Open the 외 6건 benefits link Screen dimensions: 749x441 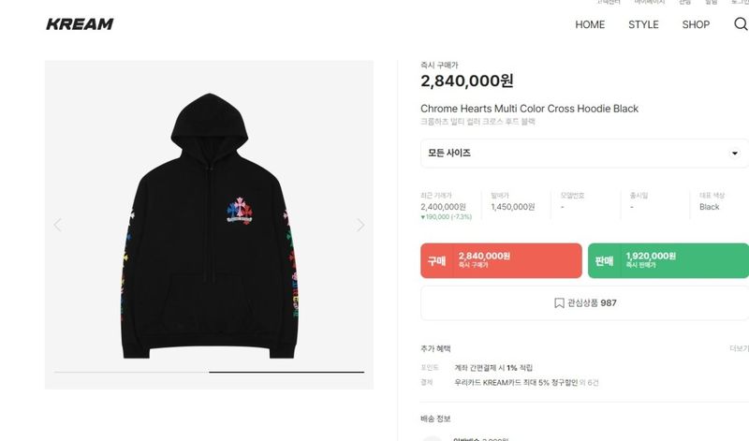click(x=589, y=382)
